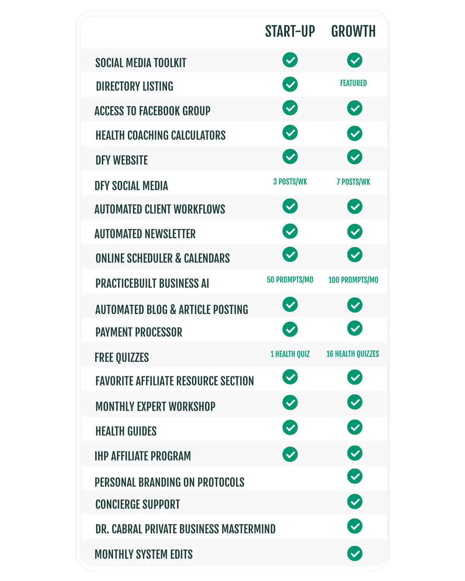Image resolution: width=465 pixels, height=581 pixels.
Task: Click Start-Up checkmark for Online Scheduler & Calendars
Action: [290, 254]
